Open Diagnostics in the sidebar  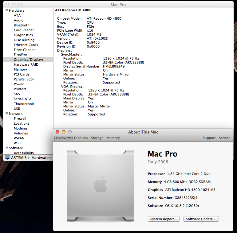click(23, 35)
